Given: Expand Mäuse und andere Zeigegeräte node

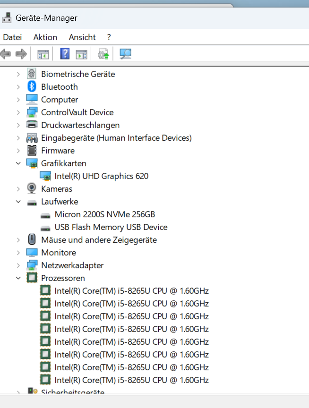Looking at the screenshot, I should (x=18, y=240).
